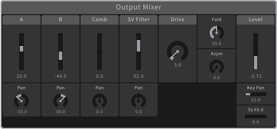Click the A pan value -33.0
Screen dimensions: 277x129
coord(21,112)
